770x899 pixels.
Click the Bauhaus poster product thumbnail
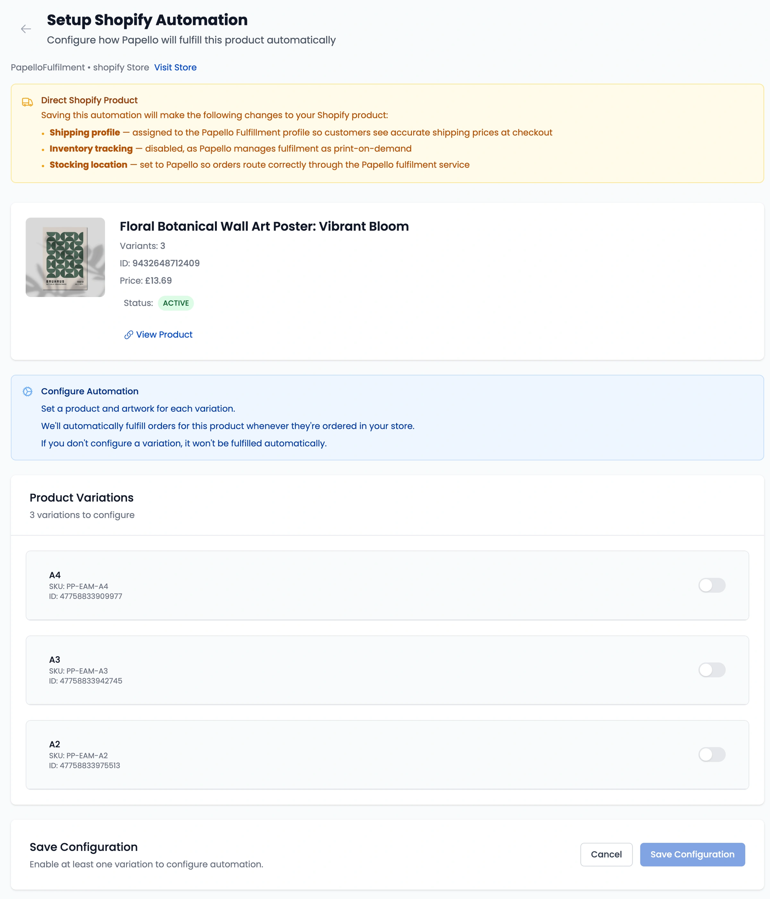click(x=65, y=257)
